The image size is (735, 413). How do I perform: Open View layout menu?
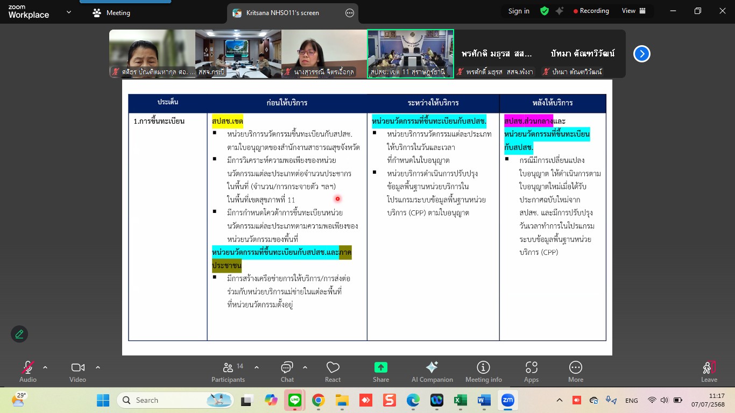tap(632, 11)
